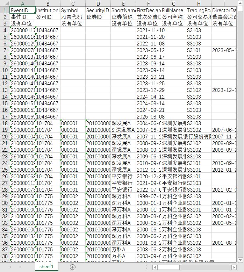
Task: Select the 000001 cell in row 18
Action: [x=73, y=123]
